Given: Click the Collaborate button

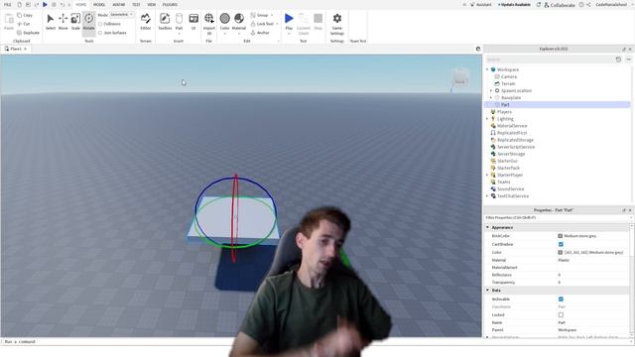Looking at the screenshot, I should 560,5.
